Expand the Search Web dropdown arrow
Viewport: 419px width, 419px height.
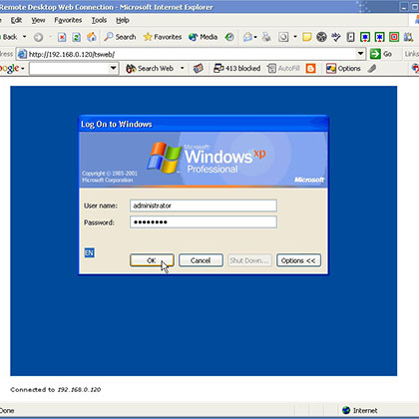tap(183, 69)
